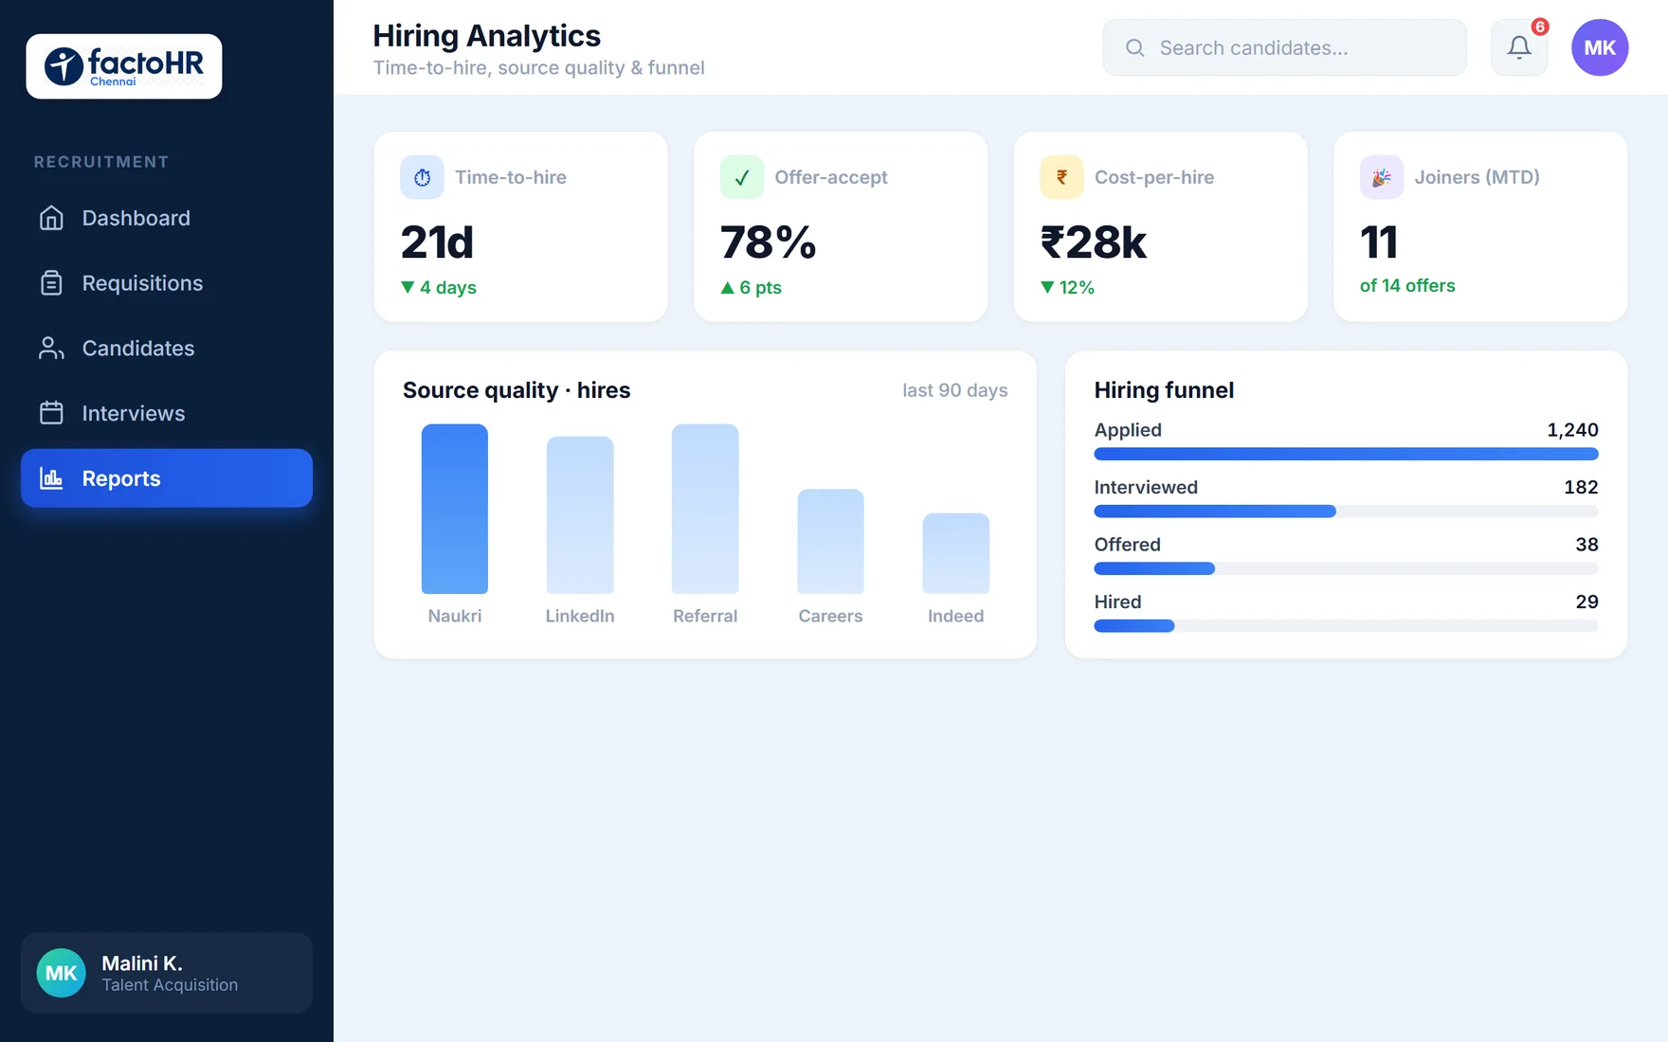Click the Offered funnel progress bar
Viewport: 1668px width, 1042px height.
click(x=1346, y=568)
